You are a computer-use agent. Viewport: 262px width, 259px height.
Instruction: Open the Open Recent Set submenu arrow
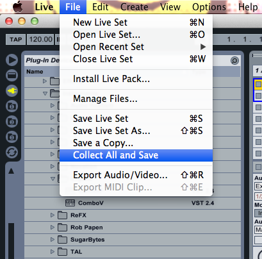(x=203, y=47)
